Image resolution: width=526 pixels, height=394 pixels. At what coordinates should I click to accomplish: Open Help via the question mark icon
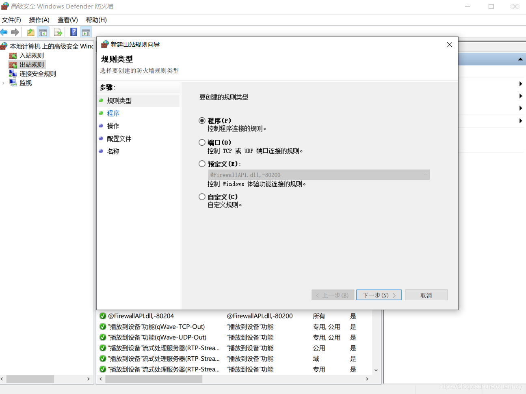pyautogui.click(x=74, y=32)
